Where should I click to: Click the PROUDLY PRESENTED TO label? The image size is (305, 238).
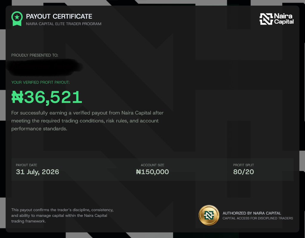(35, 55)
